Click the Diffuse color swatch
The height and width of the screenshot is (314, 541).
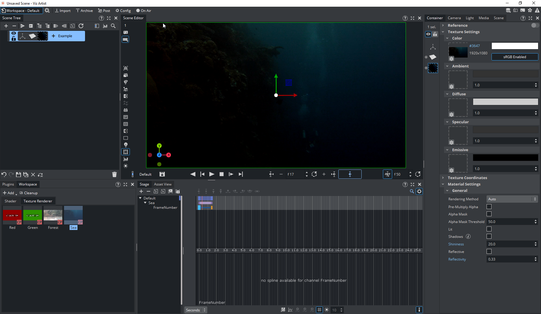pyautogui.click(x=505, y=102)
